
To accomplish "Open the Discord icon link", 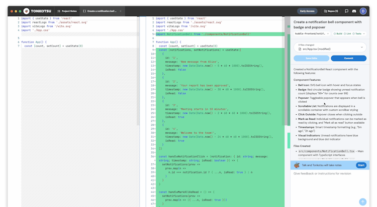I will pyautogui.click(x=354, y=11).
